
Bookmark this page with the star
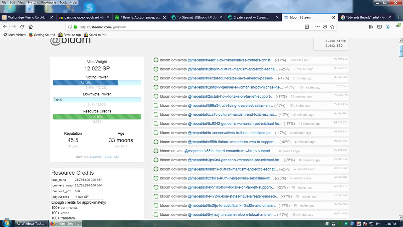point(332,27)
